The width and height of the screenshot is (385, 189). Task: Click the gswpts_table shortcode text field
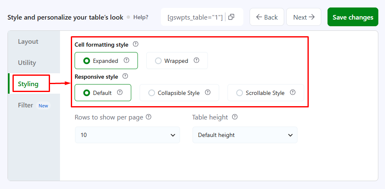coord(195,17)
